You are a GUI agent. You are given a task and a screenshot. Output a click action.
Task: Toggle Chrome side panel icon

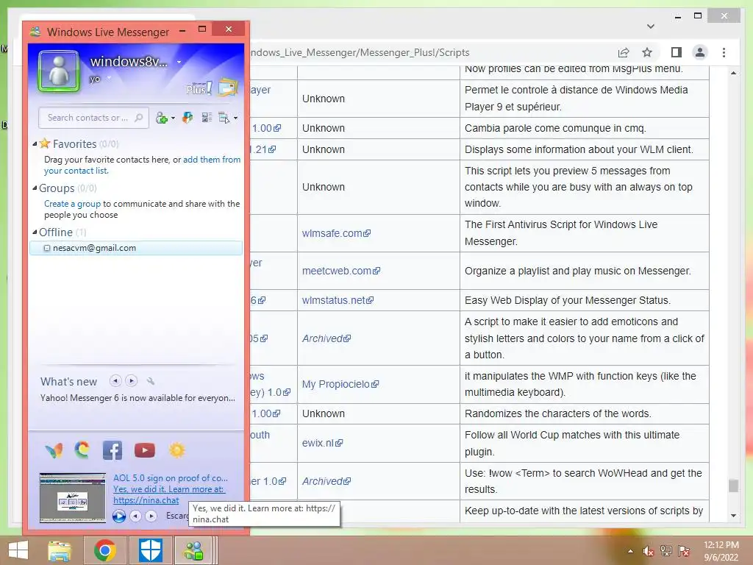coord(677,52)
